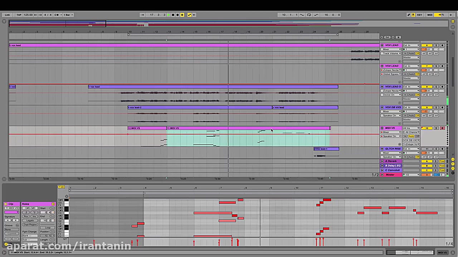Solo the A Reverb return track
This screenshot has width=458, height=257.
tap(436, 161)
